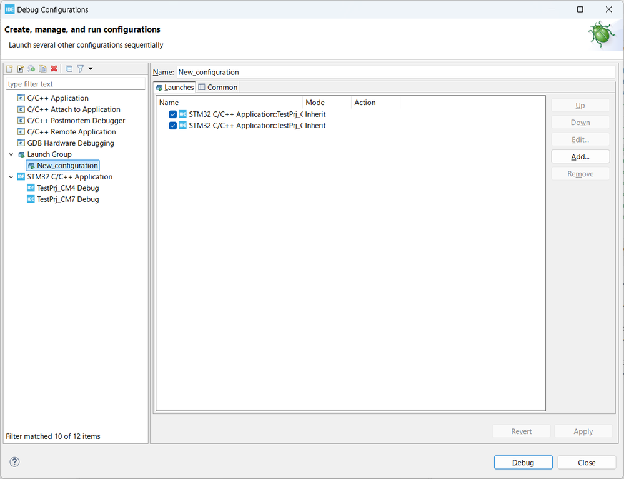Click the funnel Filter toolbar icon
624x479 pixels.
(80, 69)
